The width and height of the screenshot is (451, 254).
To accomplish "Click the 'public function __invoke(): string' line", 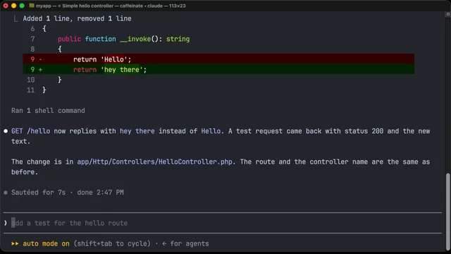I will pyautogui.click(x=124, y=39).
